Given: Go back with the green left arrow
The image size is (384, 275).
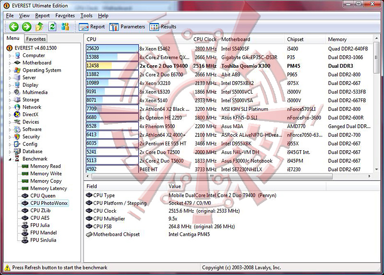Looking at the screenshot, I should tap(14, 27).
